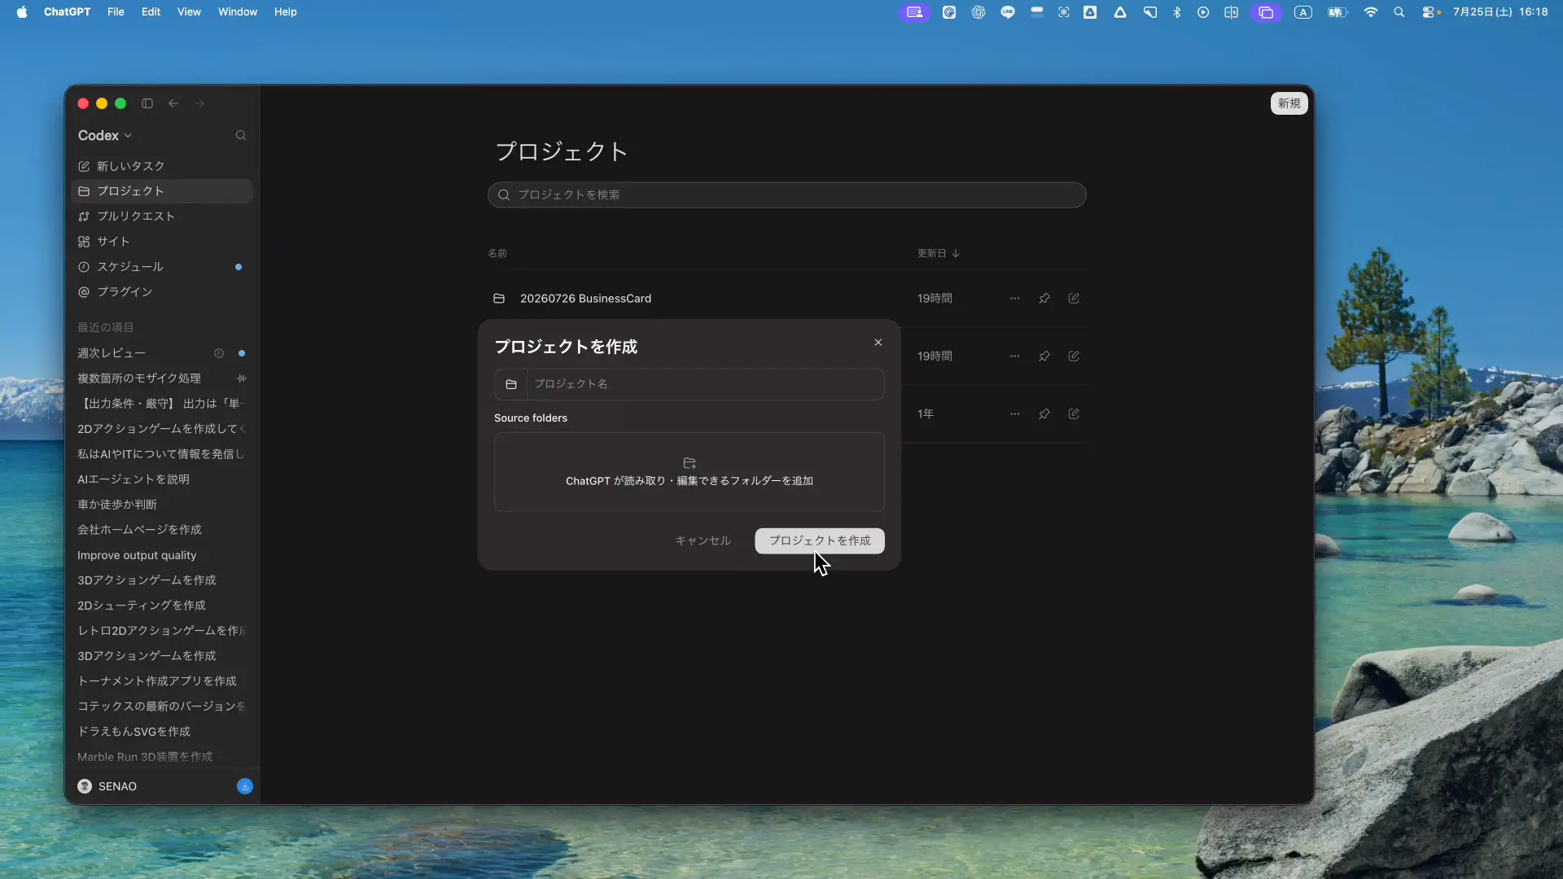The height and width of the screenshot is (879, 1563).
Task: Close the プロジェクトを作成 dialog
Action: (878, 343)
